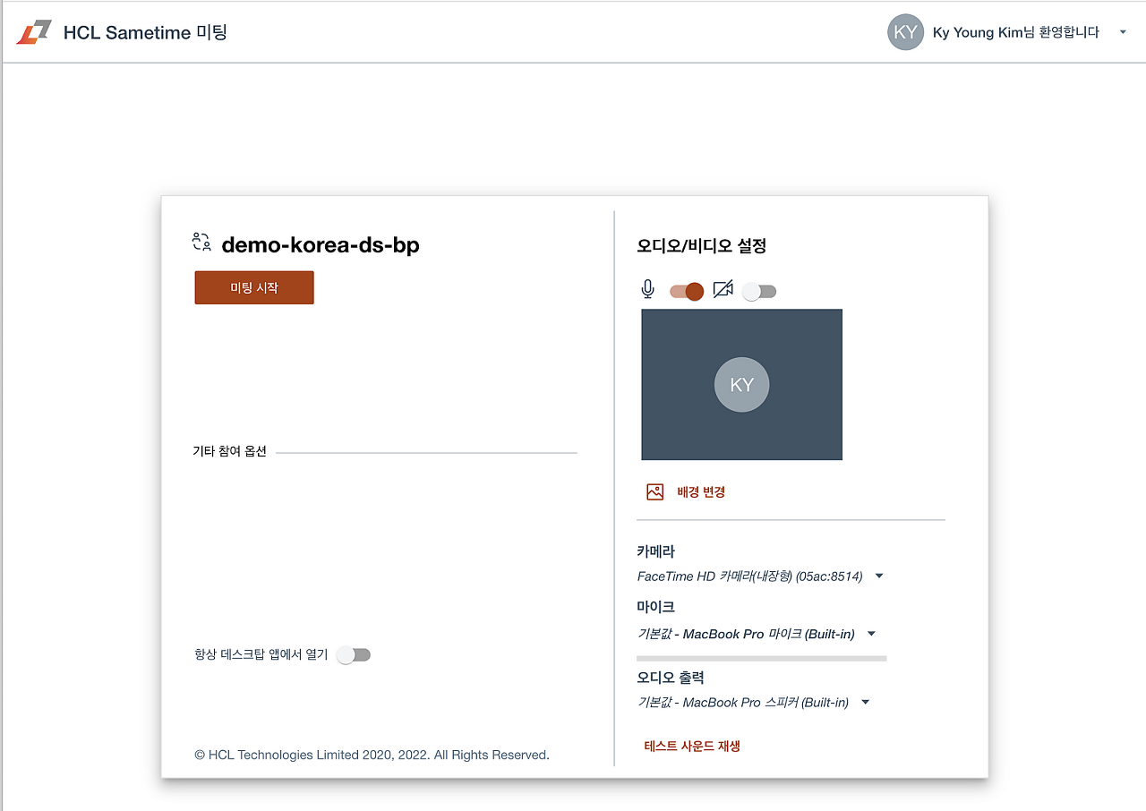Click the microphone level bar

point(761,658)
